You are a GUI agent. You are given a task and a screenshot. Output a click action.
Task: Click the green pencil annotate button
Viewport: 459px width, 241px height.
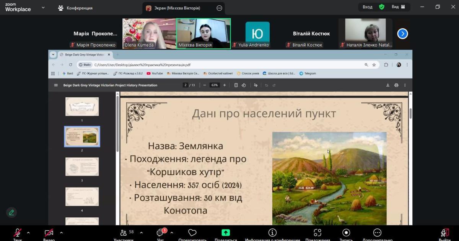pos(11,212)
